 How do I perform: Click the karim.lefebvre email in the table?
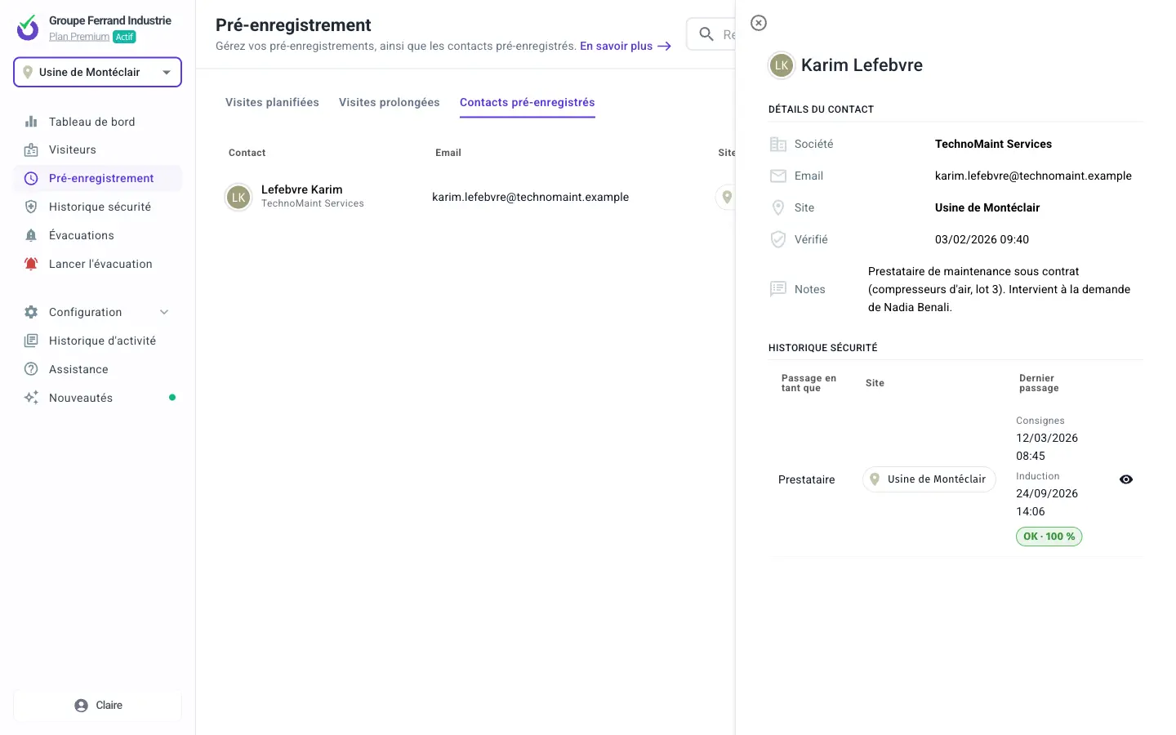[531, 197]
